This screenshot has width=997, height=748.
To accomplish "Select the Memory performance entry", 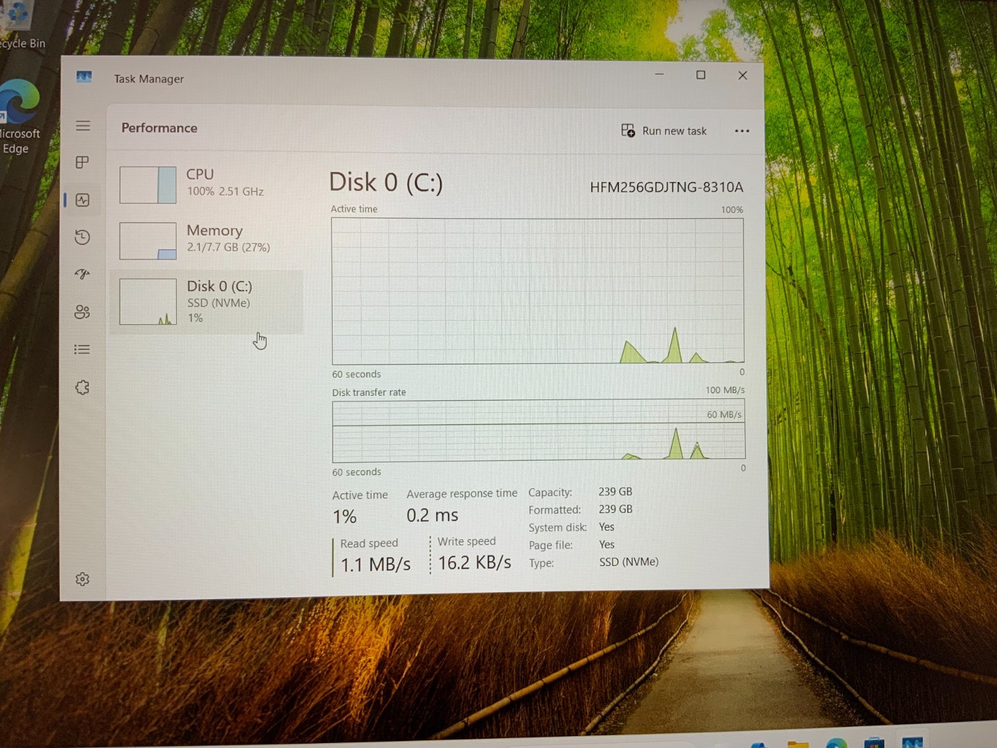I will (206, 241).
